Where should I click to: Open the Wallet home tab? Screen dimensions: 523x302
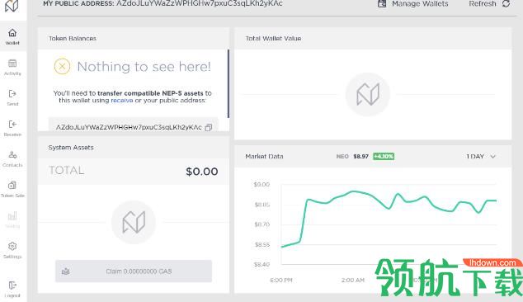coord(12,36)
